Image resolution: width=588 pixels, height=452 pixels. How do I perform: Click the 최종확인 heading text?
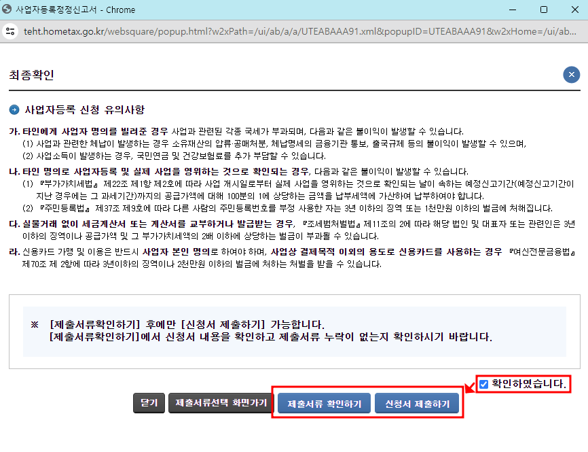pos(30,75)
